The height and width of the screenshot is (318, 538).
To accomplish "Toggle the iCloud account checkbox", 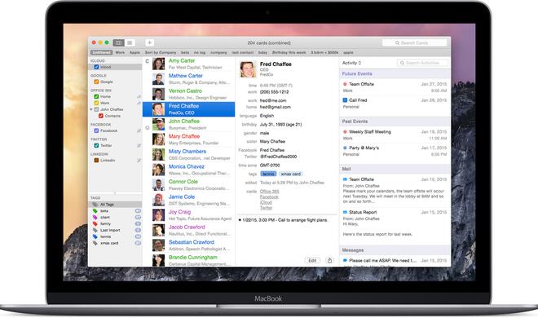I will [x=96, y=67].
